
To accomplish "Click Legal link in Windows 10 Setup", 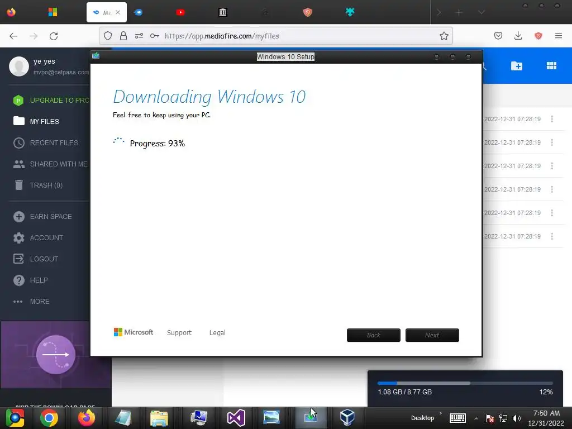I will tap(217, 333).
